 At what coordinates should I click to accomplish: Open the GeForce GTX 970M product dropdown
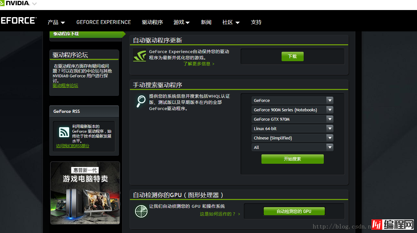(x=292, y=119)
